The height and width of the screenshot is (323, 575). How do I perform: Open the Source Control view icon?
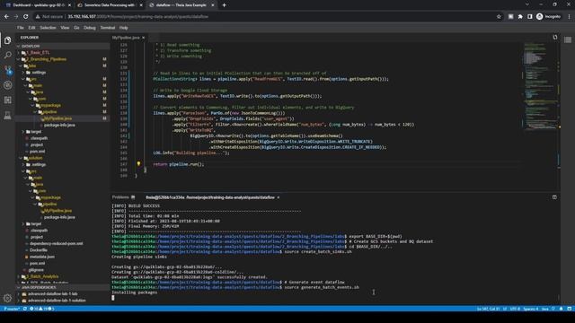coord(8,70)
